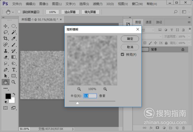Screen dimensions: 193x132
Task: Open the Filter (滤镜) menu
Action: [98, 4]
